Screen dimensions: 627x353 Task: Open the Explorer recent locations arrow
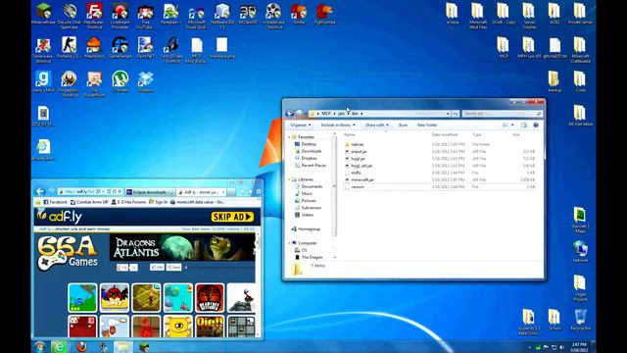[x=306, y=114]
